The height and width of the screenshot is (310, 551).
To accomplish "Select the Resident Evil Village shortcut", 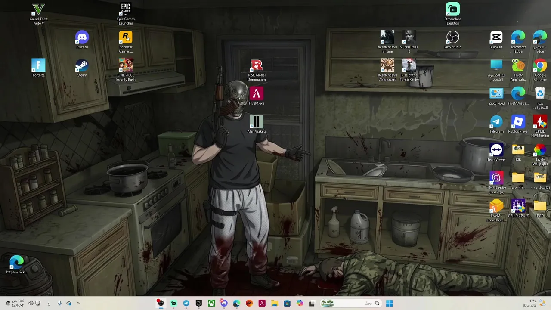I will 387,42.
